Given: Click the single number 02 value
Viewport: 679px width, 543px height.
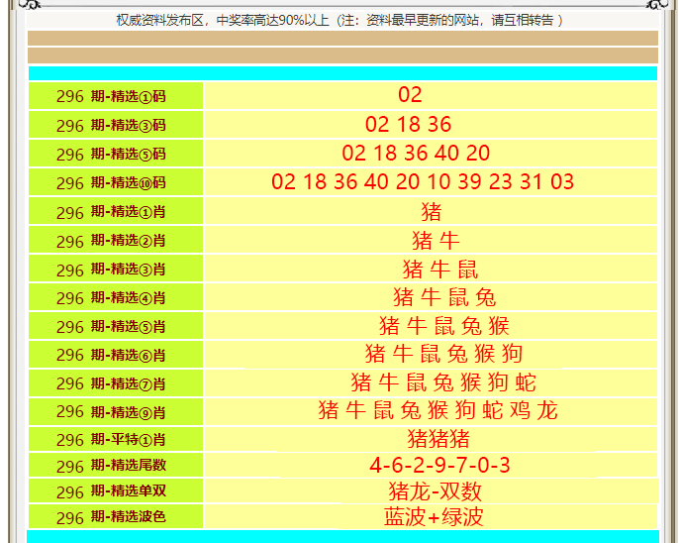Looking at the screenshot, I should (x=410, y=94).
